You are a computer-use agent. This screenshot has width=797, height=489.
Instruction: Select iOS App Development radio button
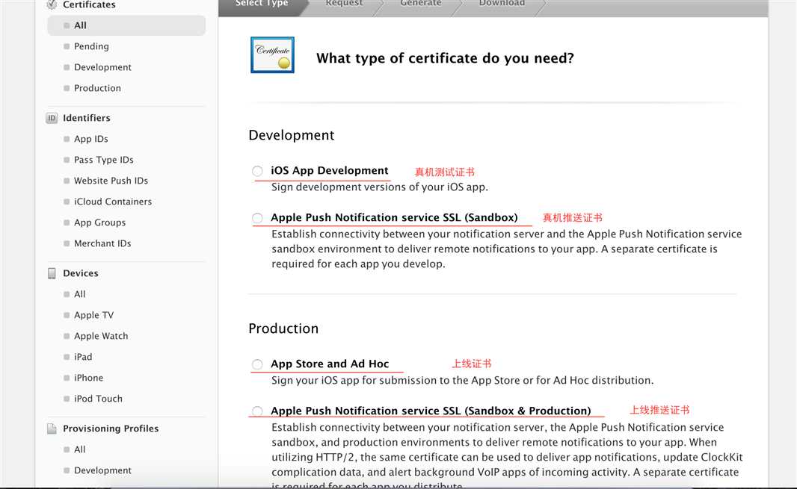pos(257,171)
